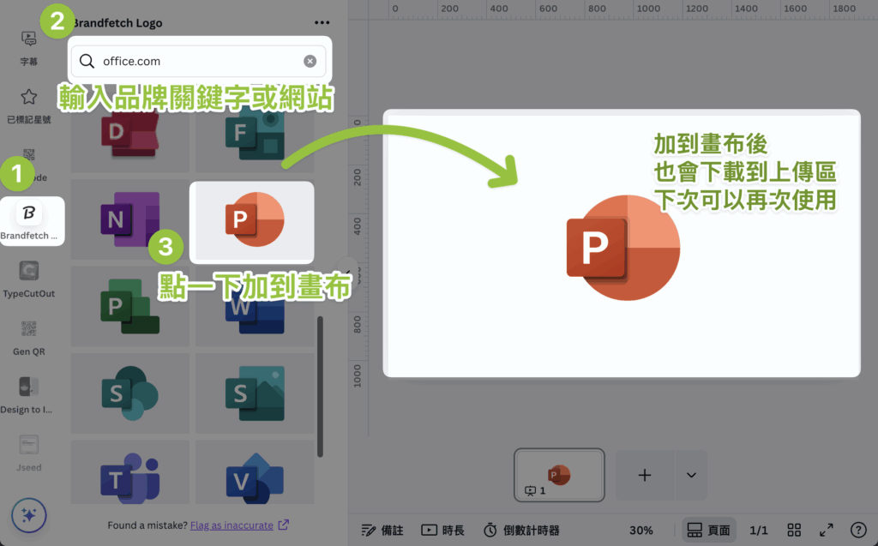Click the search magnifier icon

click(x=87, y=61)
